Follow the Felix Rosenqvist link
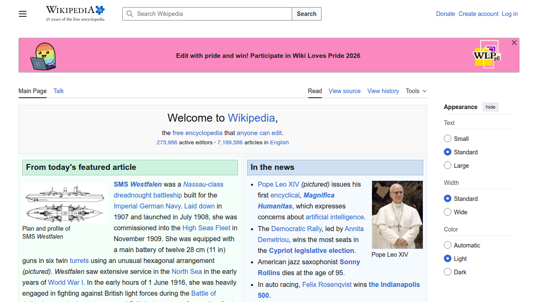The width and height of the screenshot is (538, 302). coord(327,284)
